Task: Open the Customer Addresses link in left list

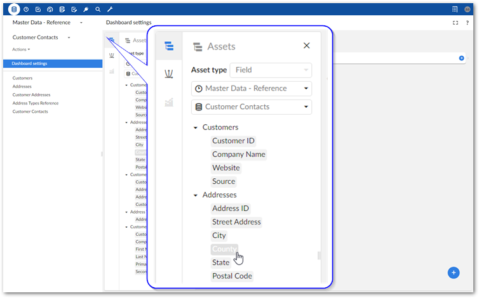Action: click(32, 95)
